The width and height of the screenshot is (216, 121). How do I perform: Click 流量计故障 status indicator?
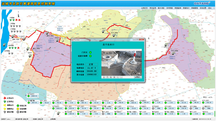coord(90,56)
